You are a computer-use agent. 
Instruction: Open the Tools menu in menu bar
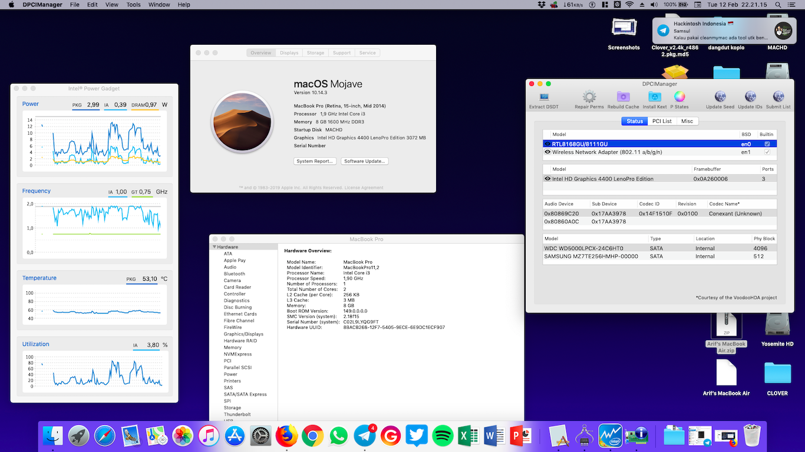click(x=133, y=5)
